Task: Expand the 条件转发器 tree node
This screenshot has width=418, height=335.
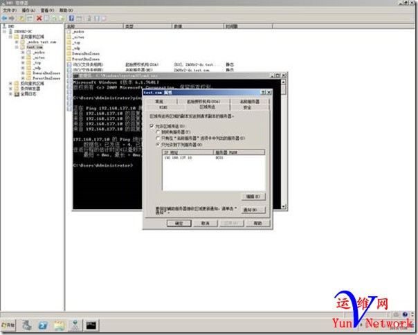Action: coord(10,89)
